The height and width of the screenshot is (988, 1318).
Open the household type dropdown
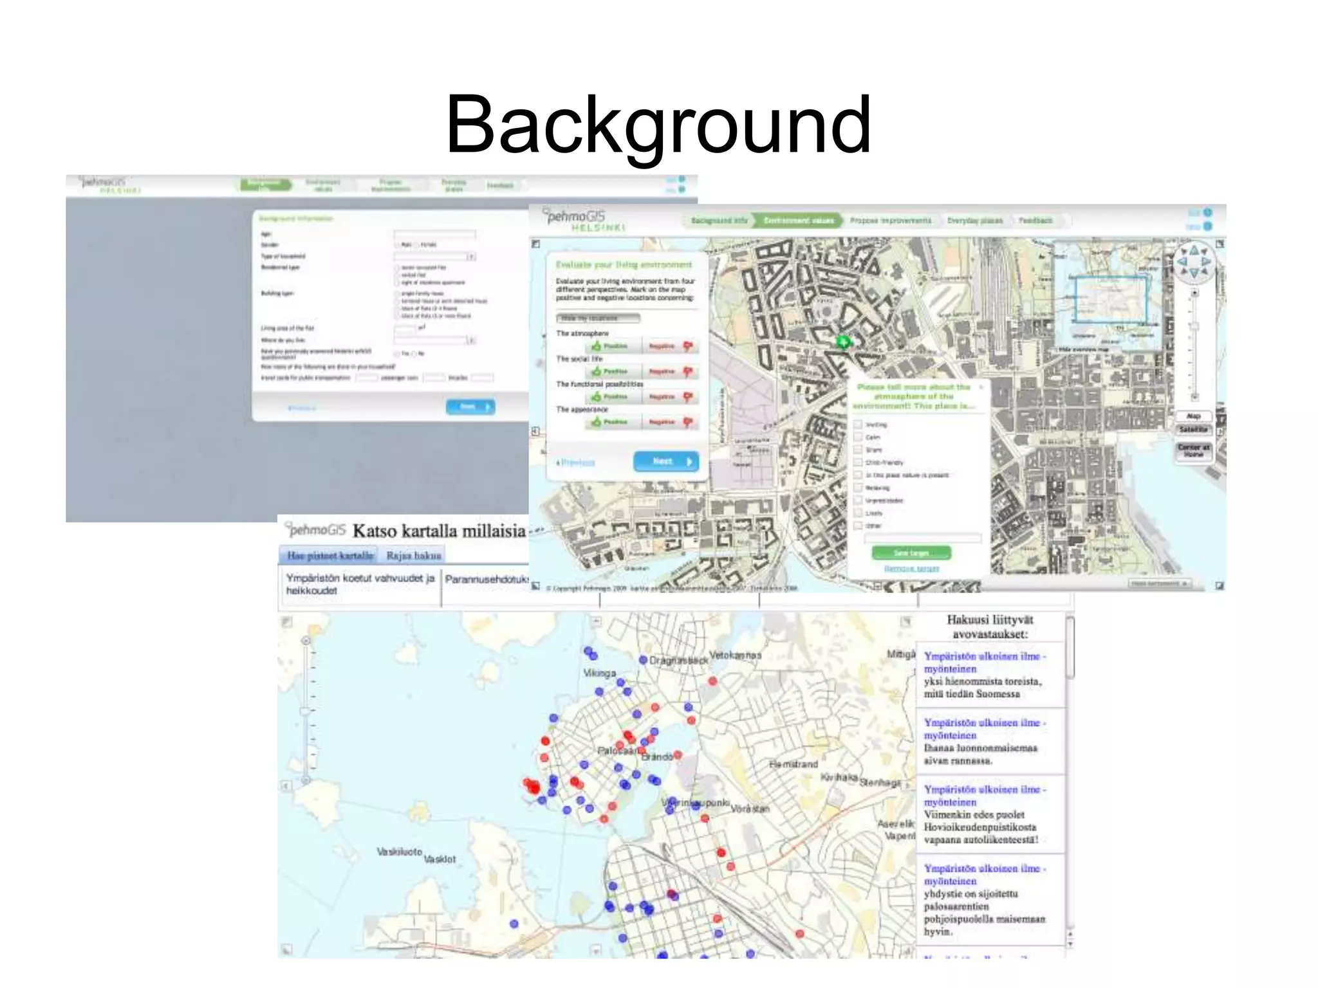pos(471,257)
